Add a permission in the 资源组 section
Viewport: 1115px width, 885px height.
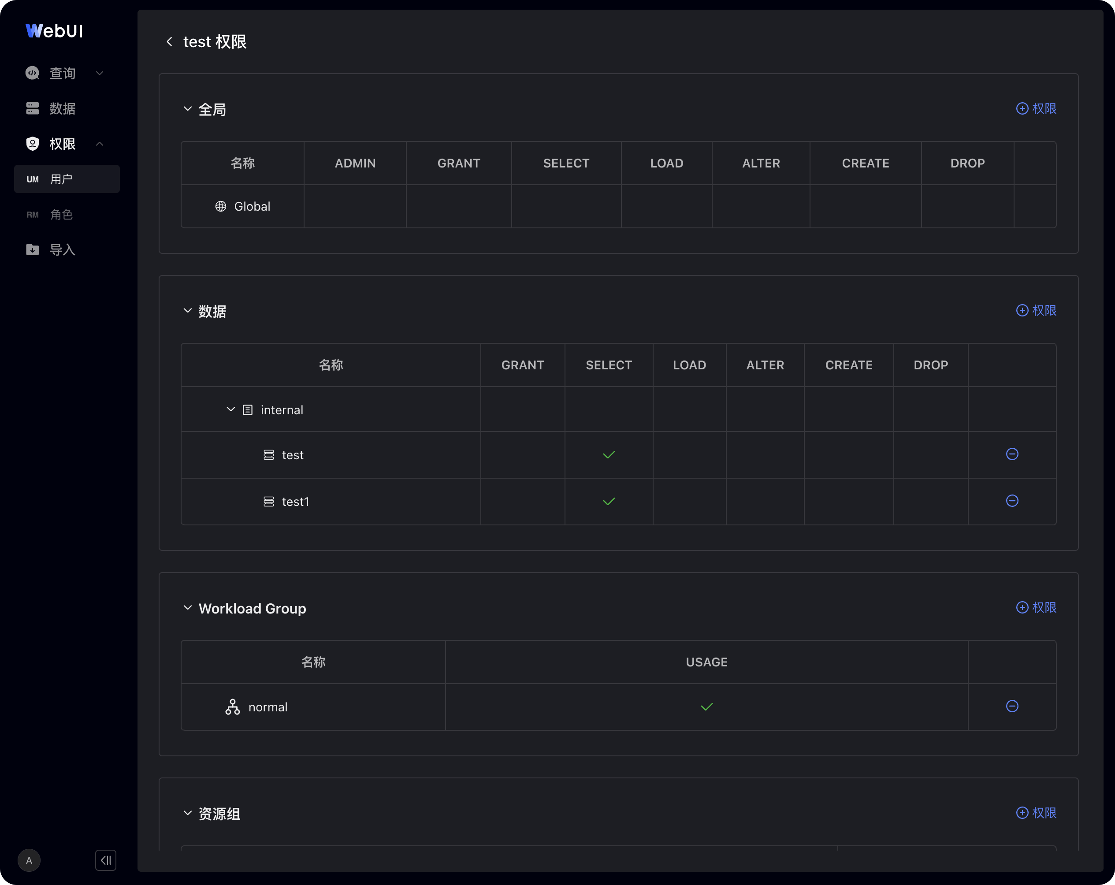(x=1037, y=813)
